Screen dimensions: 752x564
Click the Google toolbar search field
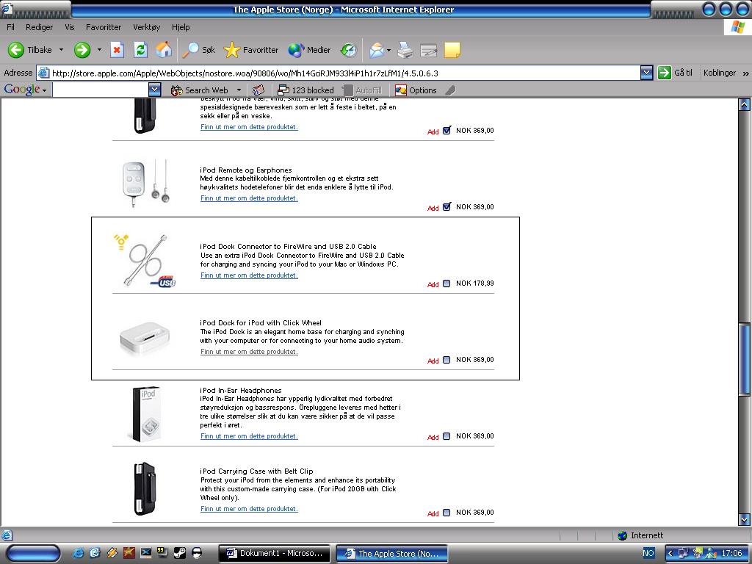click(100, 90)
